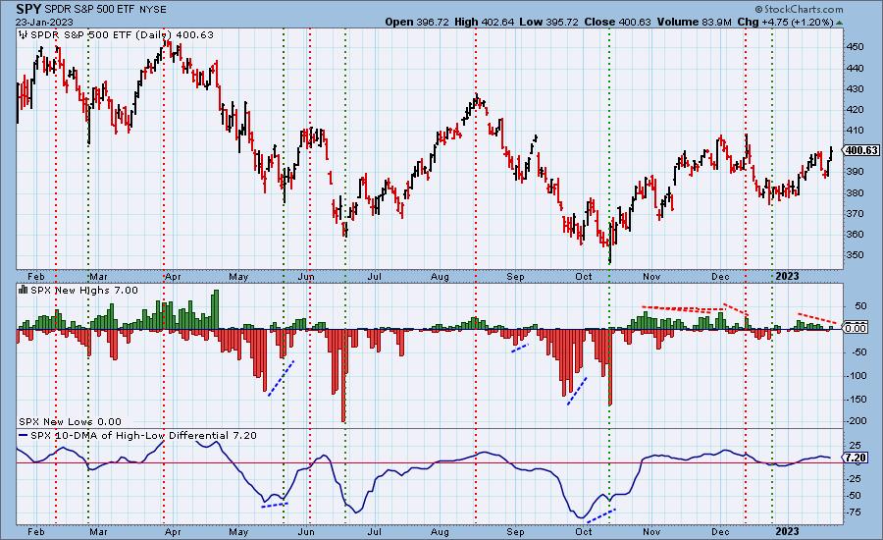This screenshot has width=883, height=540.
Task: Click the Nov label on the bottom time axis
Action: click(651, 531)
